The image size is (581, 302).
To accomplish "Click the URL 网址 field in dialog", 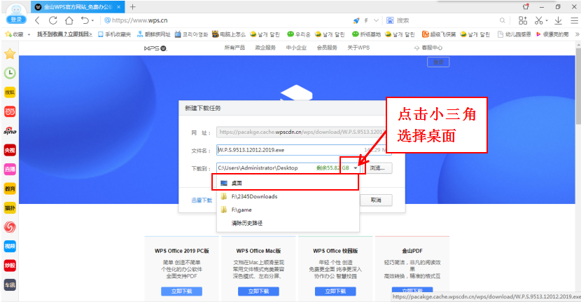I will [304, 132].
